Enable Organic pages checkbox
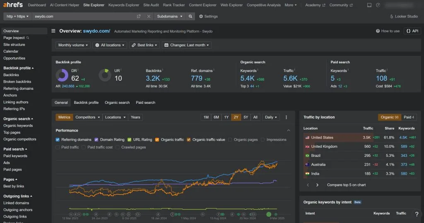The image size is (424, 223). pyautogui.click(x=230, y=139)
